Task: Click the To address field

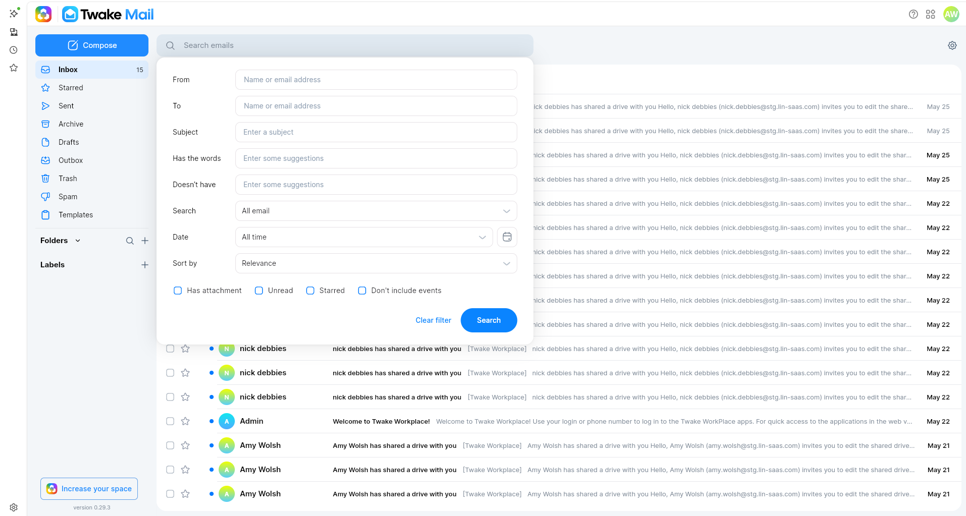Action: pyautogui.click(x=376, y=106)
